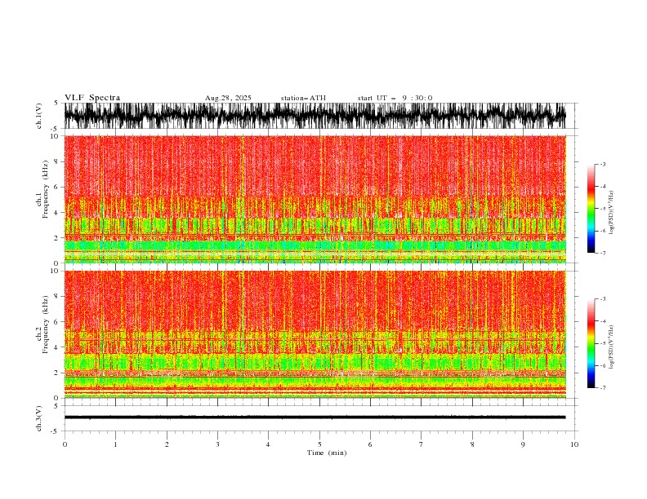Screen dimensions: 647x499
Task: Click the ch.3 flat waveform trace
Action: [315, 417]
